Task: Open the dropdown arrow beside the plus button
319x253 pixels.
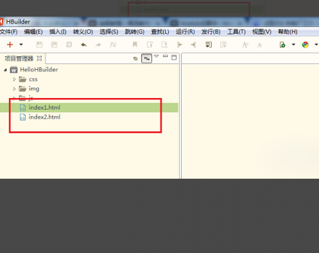Action: [x=21, y=45]
